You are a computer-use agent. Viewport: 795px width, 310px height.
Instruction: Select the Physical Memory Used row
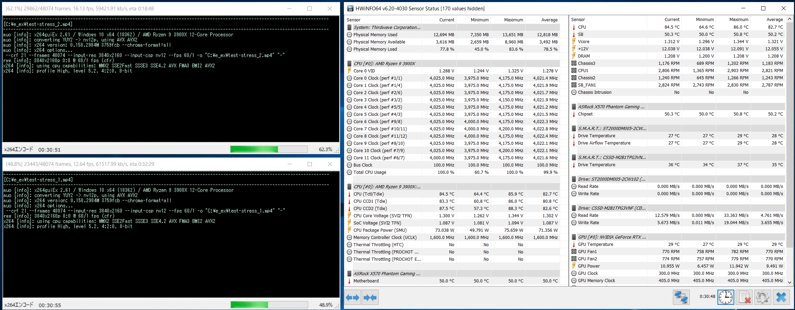[x=452, y=34]
